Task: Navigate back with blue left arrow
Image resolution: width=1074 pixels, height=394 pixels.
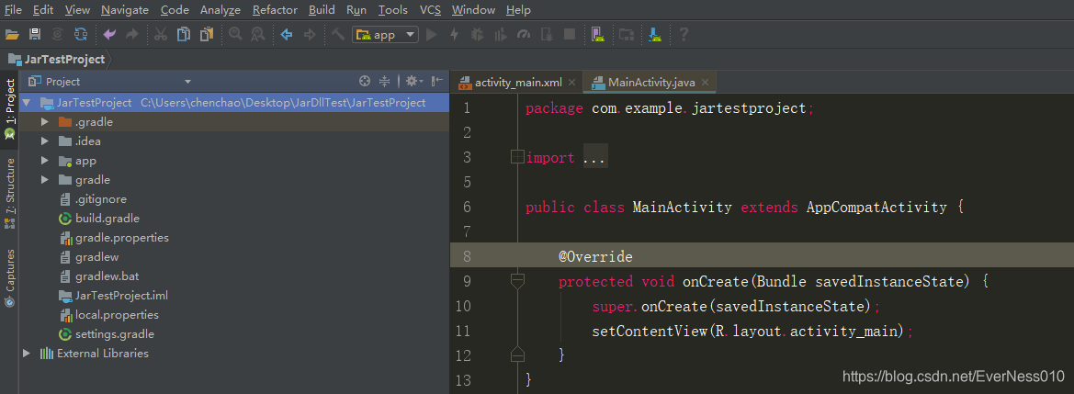Action: [x=287, y=34]
